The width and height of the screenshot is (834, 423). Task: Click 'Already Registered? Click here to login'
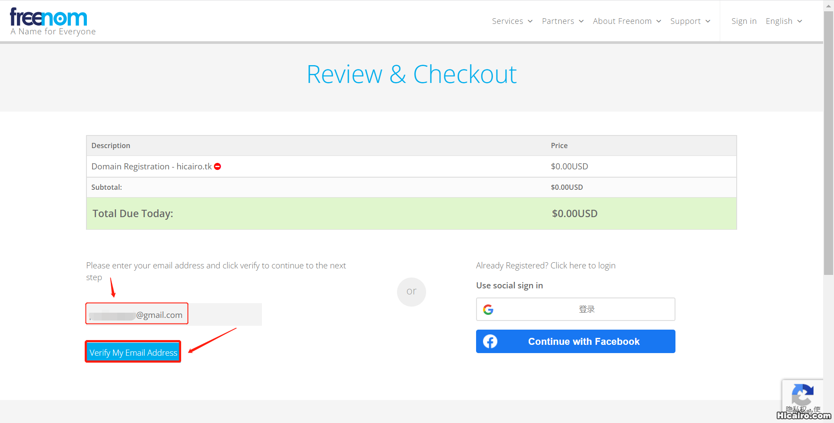tap(546, 265)
